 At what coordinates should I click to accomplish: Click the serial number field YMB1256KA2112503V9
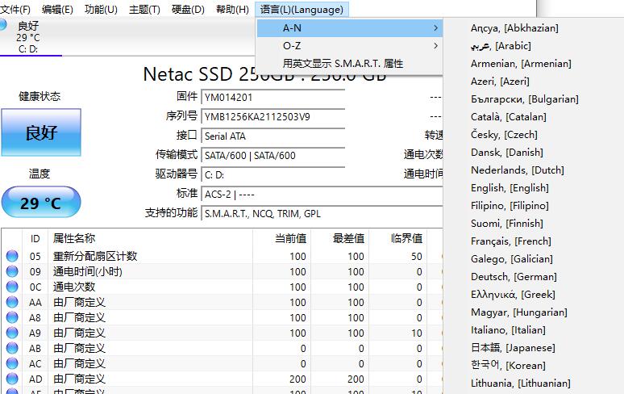[x=273, y=117]
